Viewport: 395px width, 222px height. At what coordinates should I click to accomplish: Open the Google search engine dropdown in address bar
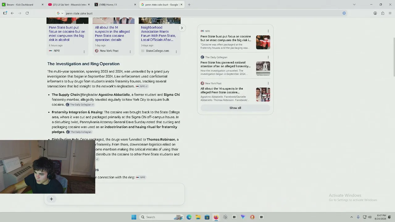tap(60, 13)
